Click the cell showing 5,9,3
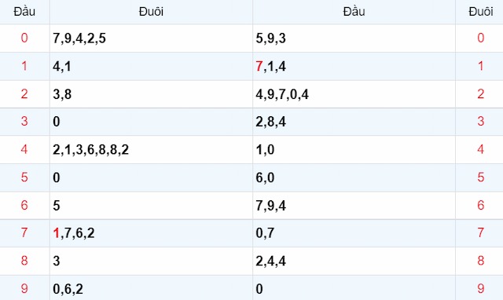 (354, 38)
